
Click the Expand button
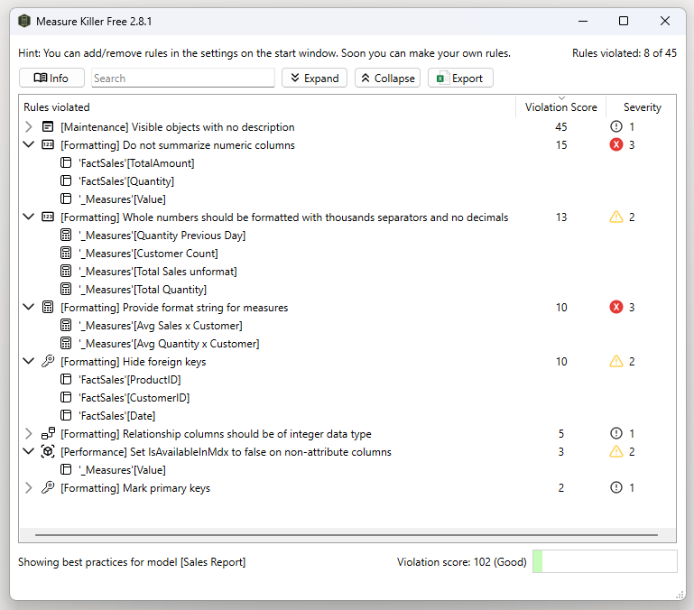(x=314, y=78)
